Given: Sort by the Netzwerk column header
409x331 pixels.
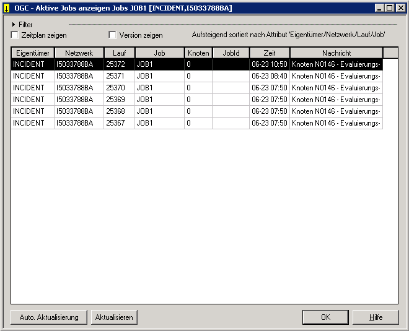Looking at the screenshot, I should pyautogui.click(x=79, y=53).
